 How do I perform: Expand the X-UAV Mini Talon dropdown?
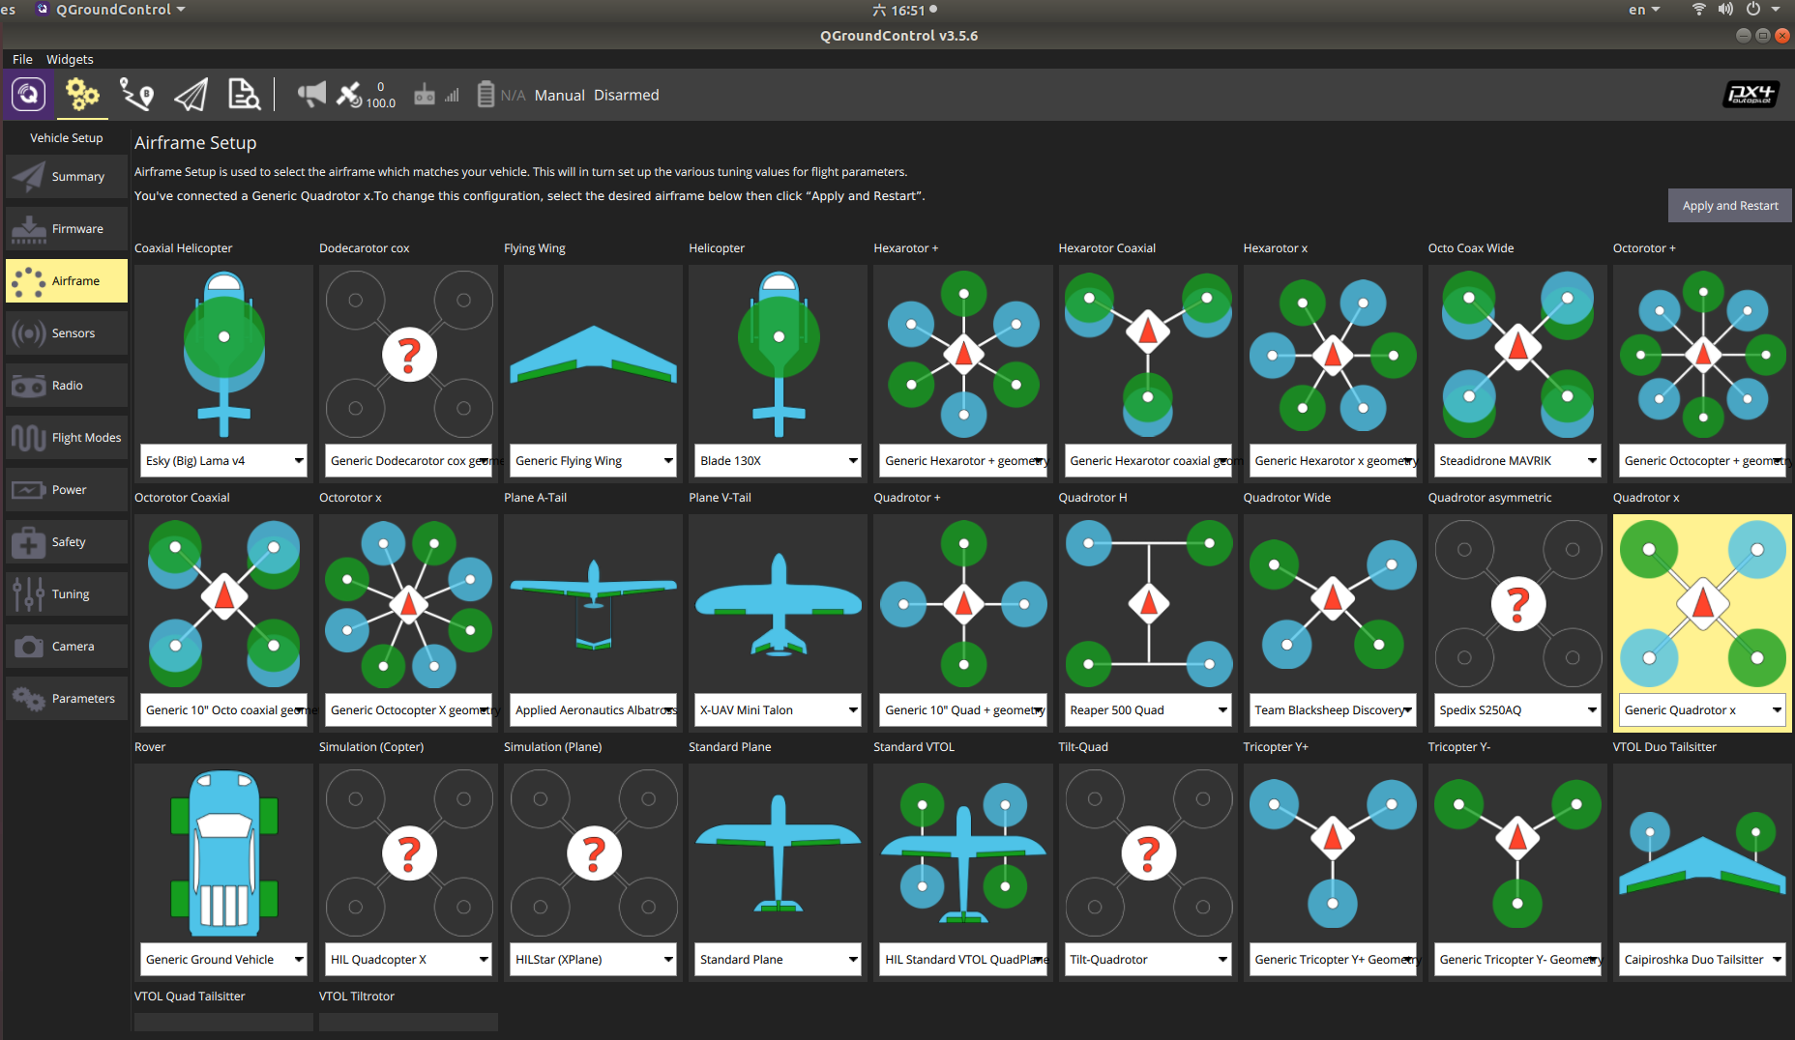pyautogui.click(x=779, y=709)
